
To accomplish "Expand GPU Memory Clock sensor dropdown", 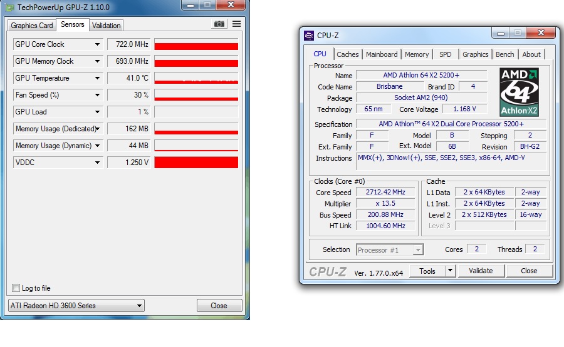I will pyautogui.click(x=97, y=61).
